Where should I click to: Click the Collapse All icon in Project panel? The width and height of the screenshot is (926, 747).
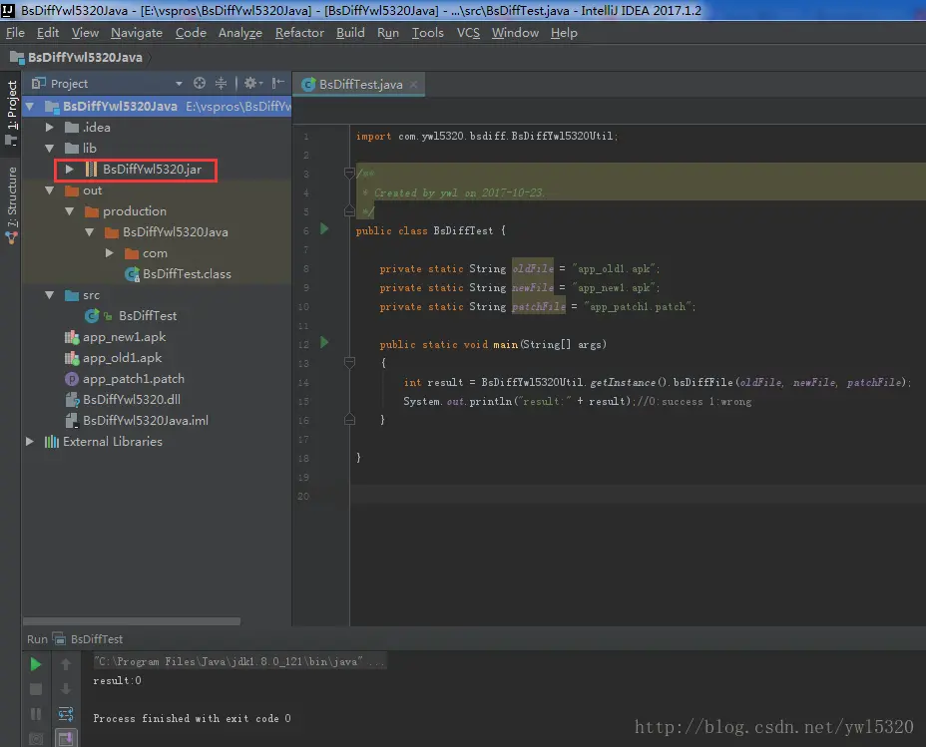pos(222,84)
